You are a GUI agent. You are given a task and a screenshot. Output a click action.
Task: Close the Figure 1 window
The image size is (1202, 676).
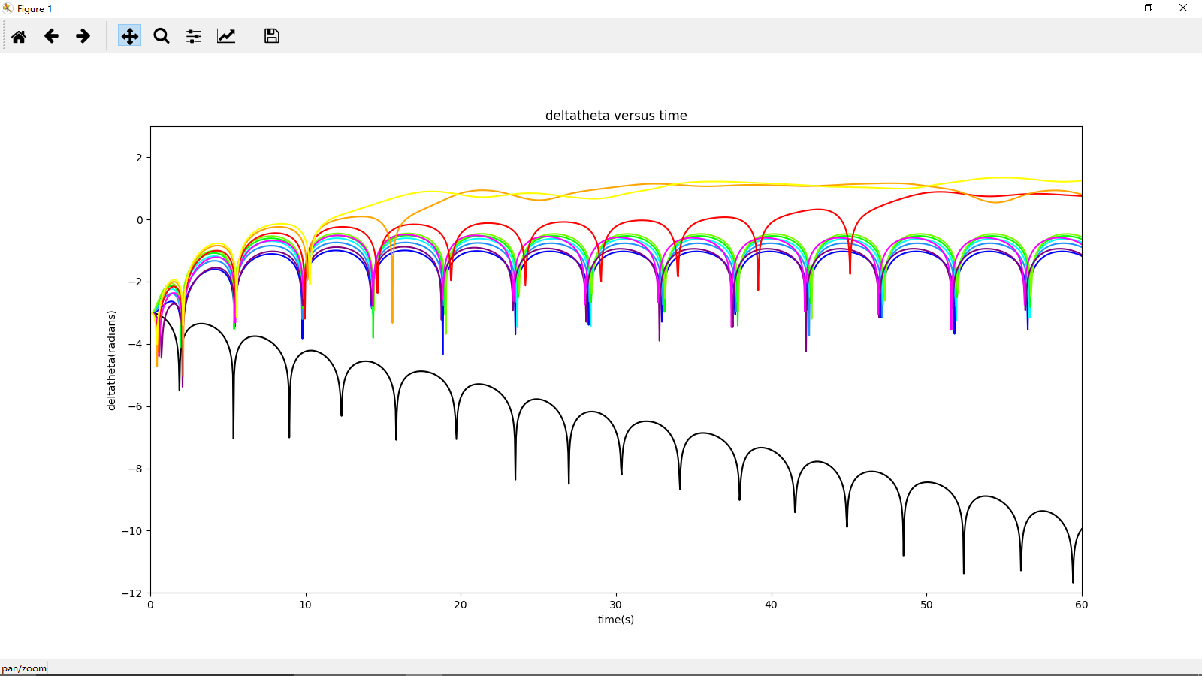pyautogui.click(x=1183, y=8)
